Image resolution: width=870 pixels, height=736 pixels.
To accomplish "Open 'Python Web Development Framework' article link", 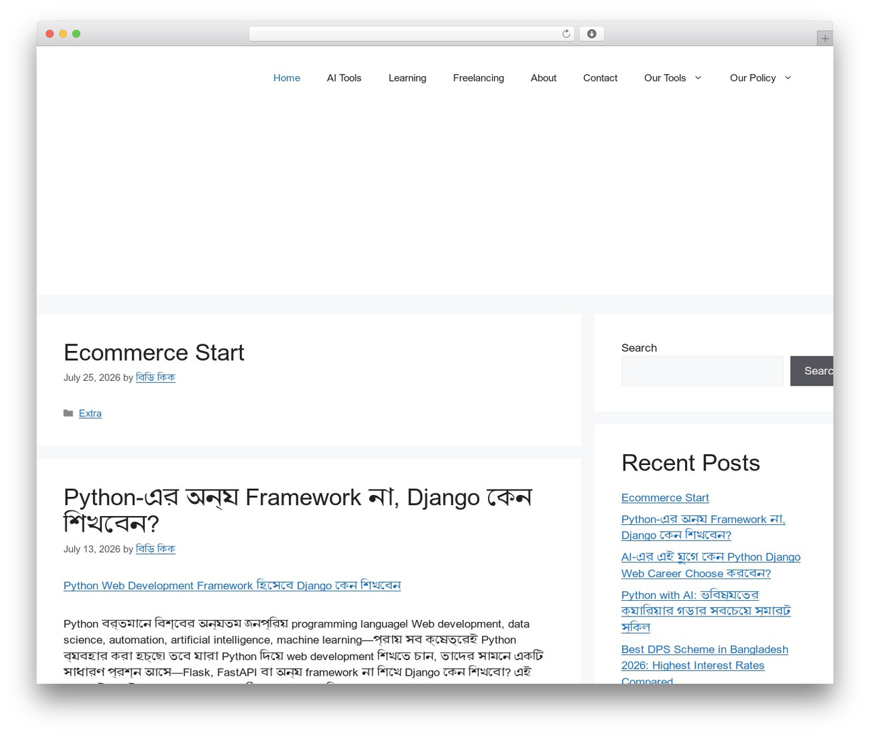I will click(x=232, y=585).
